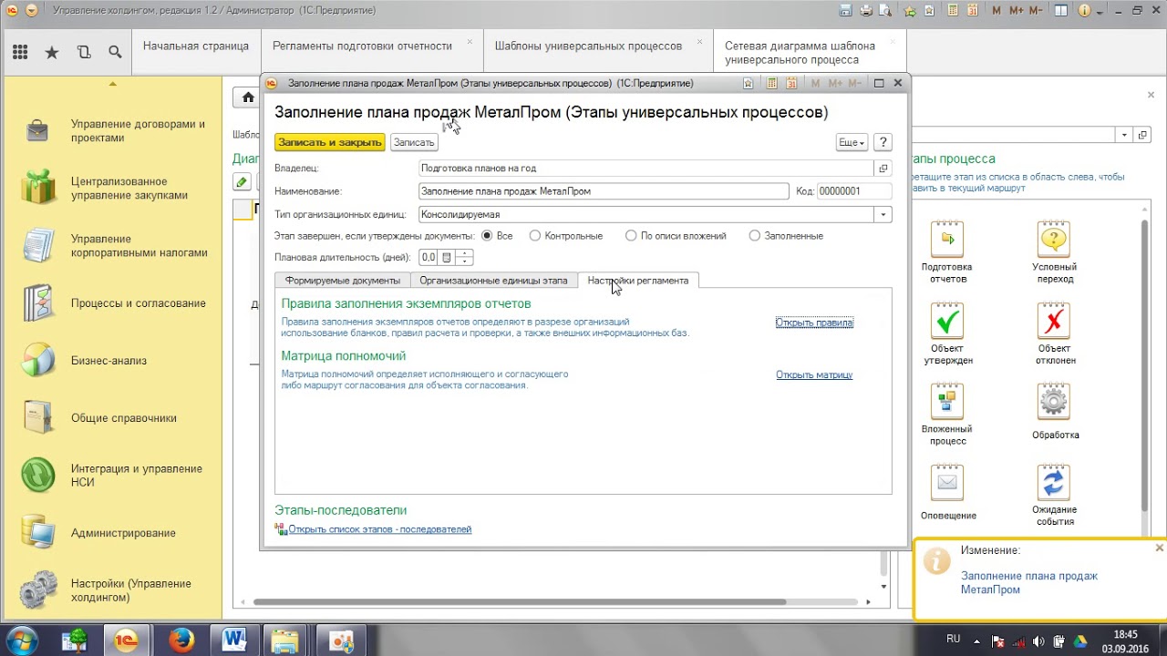Select the Контрольные radio button
The image size is (1167, 656).
coord(535,236)
